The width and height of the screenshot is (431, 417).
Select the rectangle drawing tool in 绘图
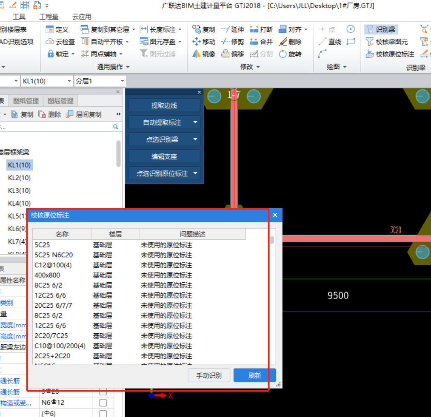click(x=351, y=42)
